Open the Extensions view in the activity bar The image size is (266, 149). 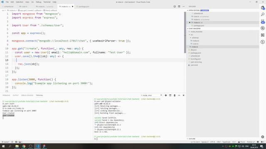click(x=263, y=35)
